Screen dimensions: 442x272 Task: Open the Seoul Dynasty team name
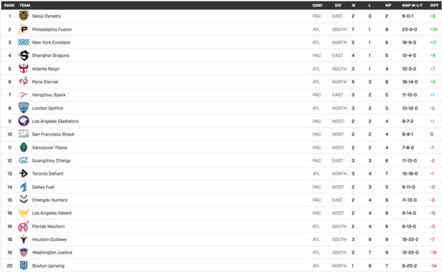47,16
